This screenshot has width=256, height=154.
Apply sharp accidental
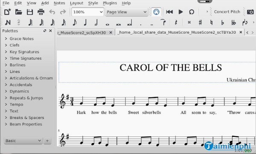pyautogui.click(x=201, y=23)
